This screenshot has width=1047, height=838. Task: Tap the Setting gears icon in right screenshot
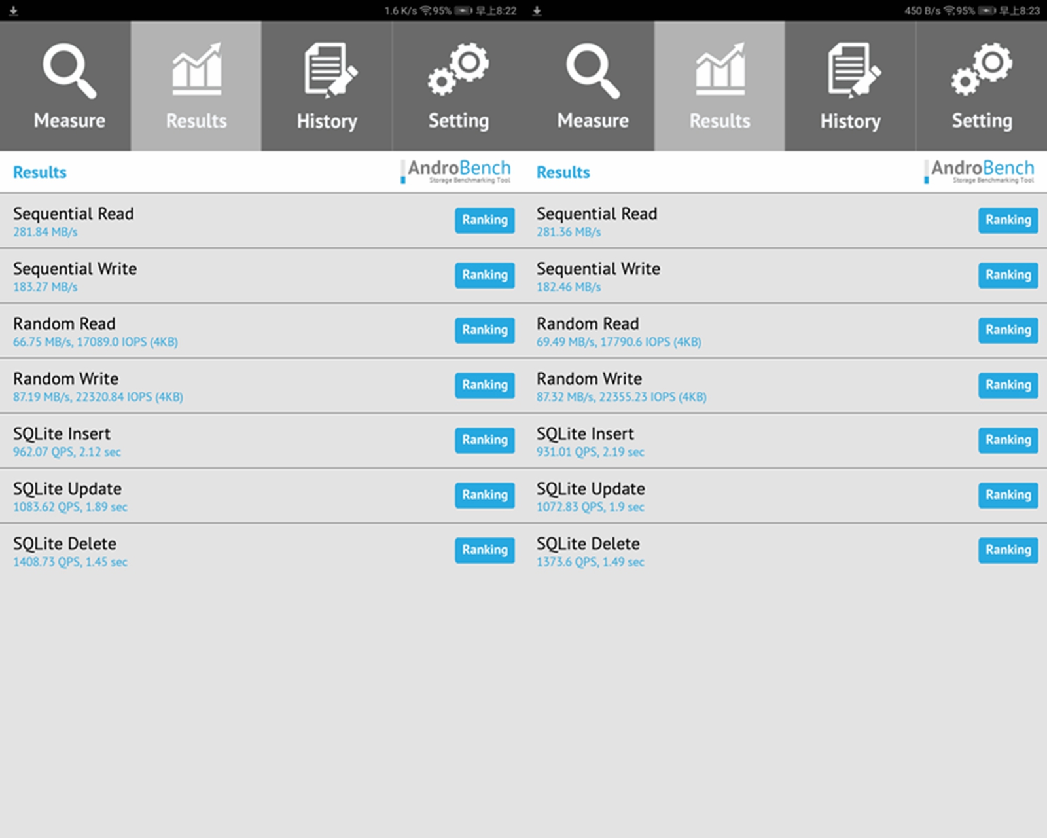(x=982, y=69)
